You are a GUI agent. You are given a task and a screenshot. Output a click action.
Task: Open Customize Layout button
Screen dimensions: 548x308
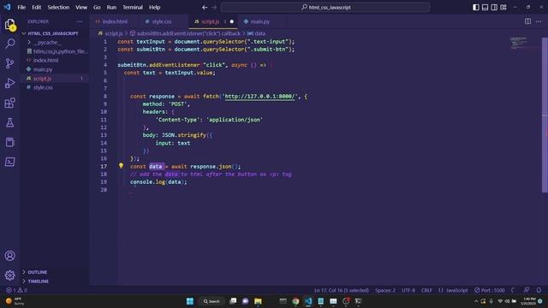(x=503, y=8)
